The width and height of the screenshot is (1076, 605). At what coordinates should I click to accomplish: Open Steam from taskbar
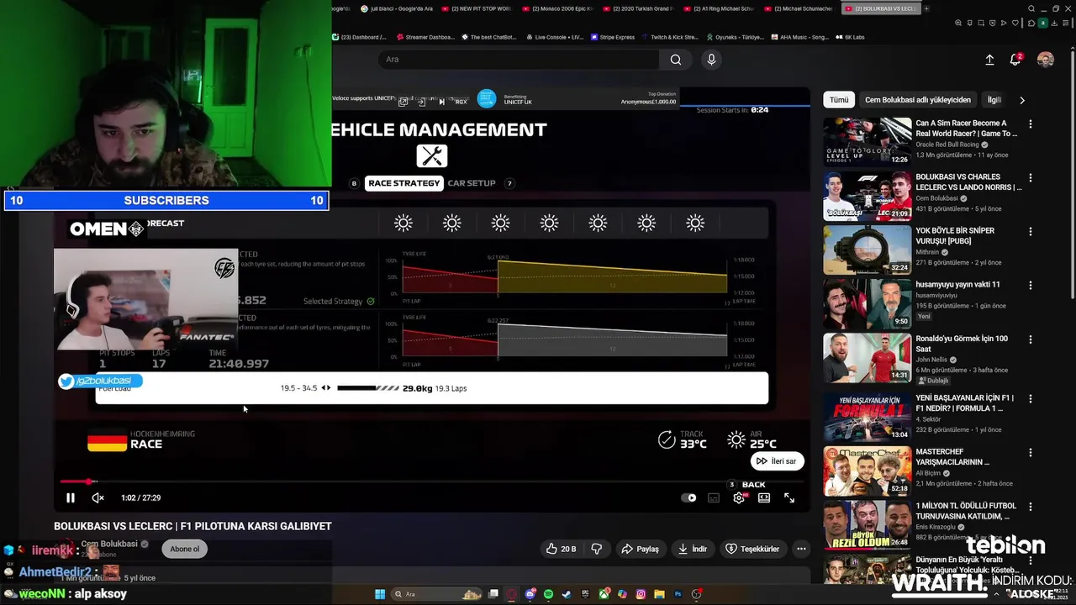coord(567,594)
